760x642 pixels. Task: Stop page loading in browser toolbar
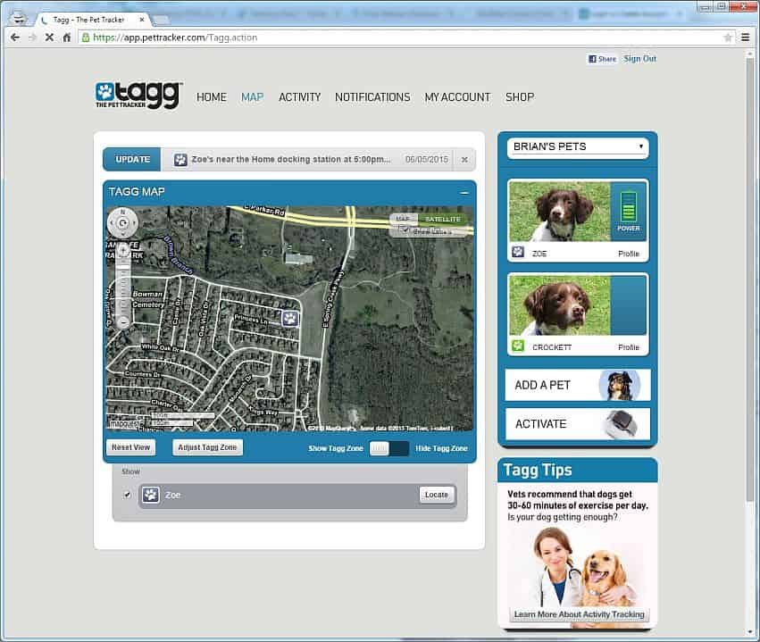[49, 38]
